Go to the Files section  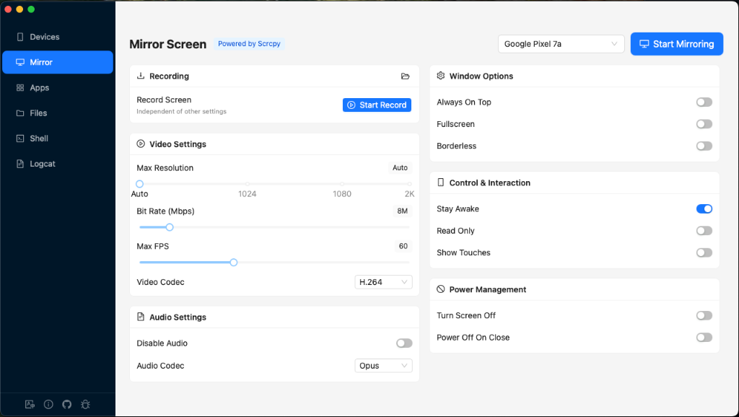(38, 113)
